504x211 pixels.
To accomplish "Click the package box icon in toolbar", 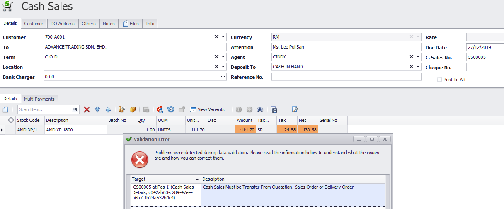I will [133, 109].
